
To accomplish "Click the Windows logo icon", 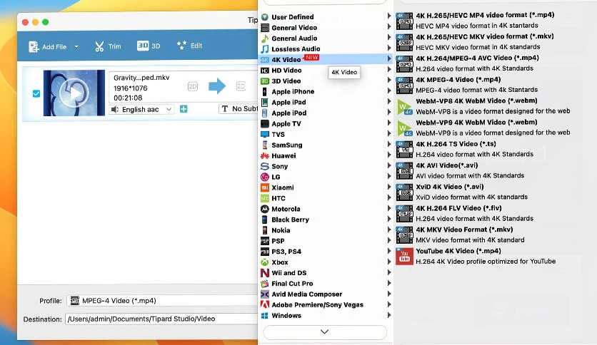I will (x=265, y=315).
